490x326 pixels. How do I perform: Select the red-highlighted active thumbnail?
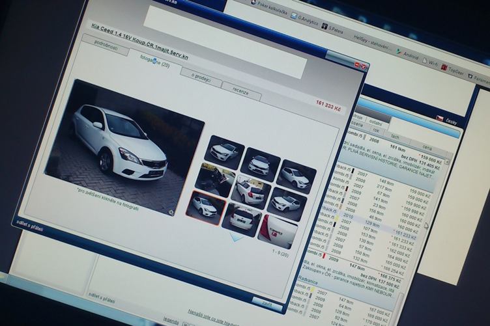(206, 207)
